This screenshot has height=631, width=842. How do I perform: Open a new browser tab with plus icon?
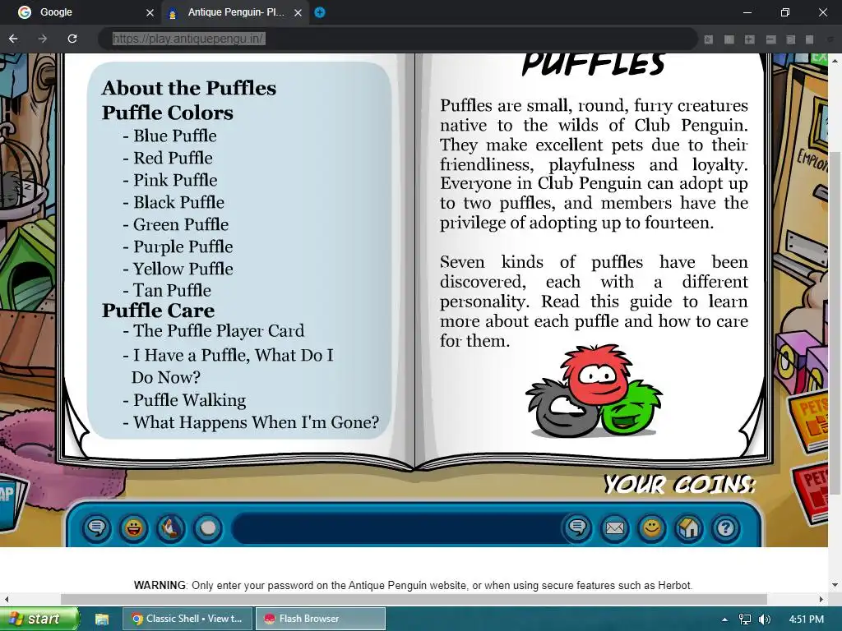tap(320, 12)
